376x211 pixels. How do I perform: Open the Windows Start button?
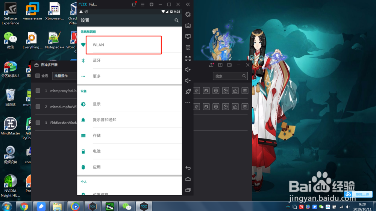tap(7, 206)
